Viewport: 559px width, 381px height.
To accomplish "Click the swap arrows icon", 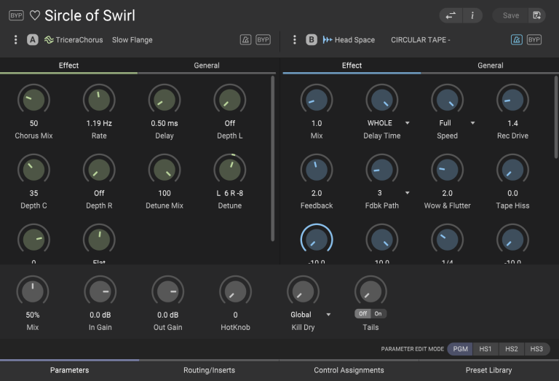I will [451, 15].
